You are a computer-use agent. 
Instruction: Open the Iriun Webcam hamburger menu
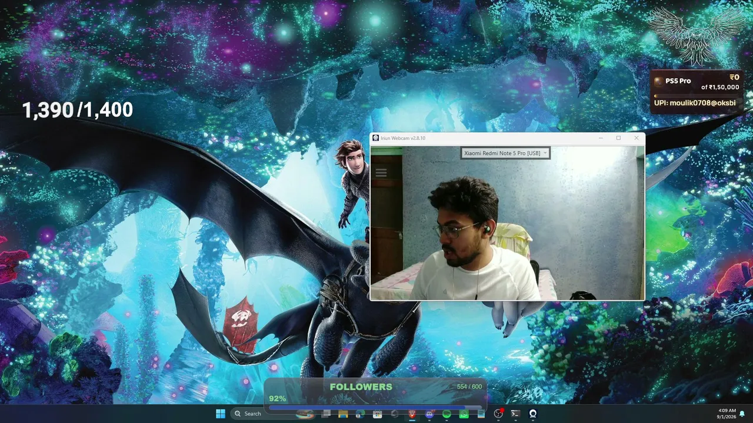(381, 172)
